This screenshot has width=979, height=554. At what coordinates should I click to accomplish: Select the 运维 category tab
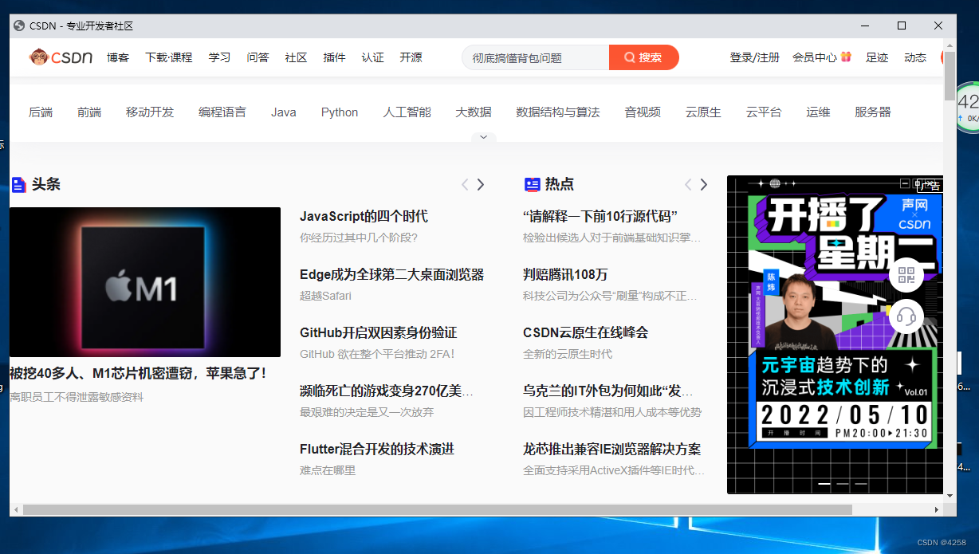click(818, 112)
